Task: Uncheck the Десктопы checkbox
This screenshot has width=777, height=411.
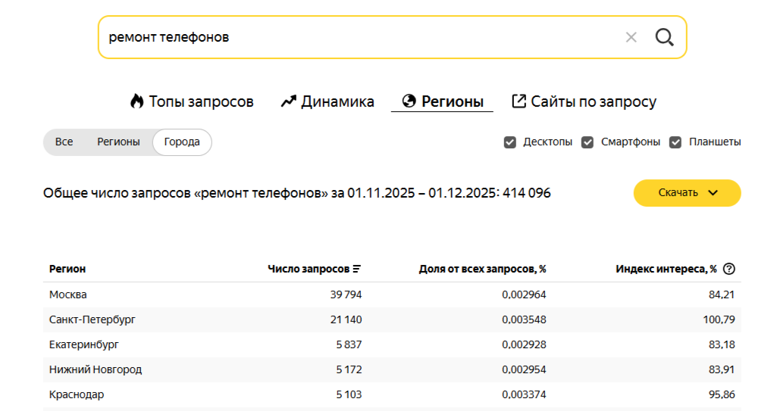Action: tap(510, 142)
